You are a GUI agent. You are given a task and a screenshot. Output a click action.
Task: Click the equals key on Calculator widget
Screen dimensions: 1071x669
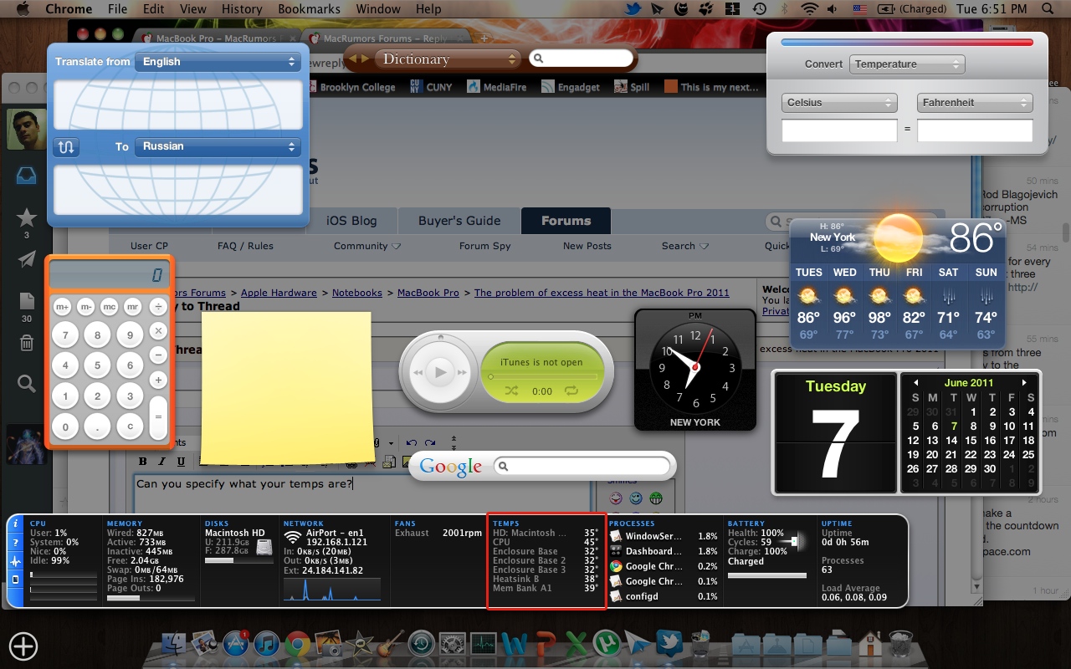[x=158, y=416]
